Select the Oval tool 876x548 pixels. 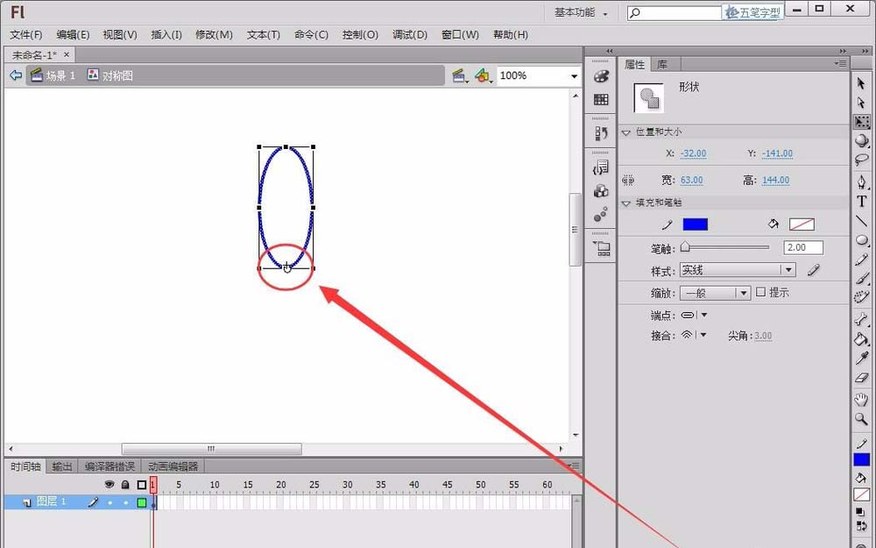(861, 240)
